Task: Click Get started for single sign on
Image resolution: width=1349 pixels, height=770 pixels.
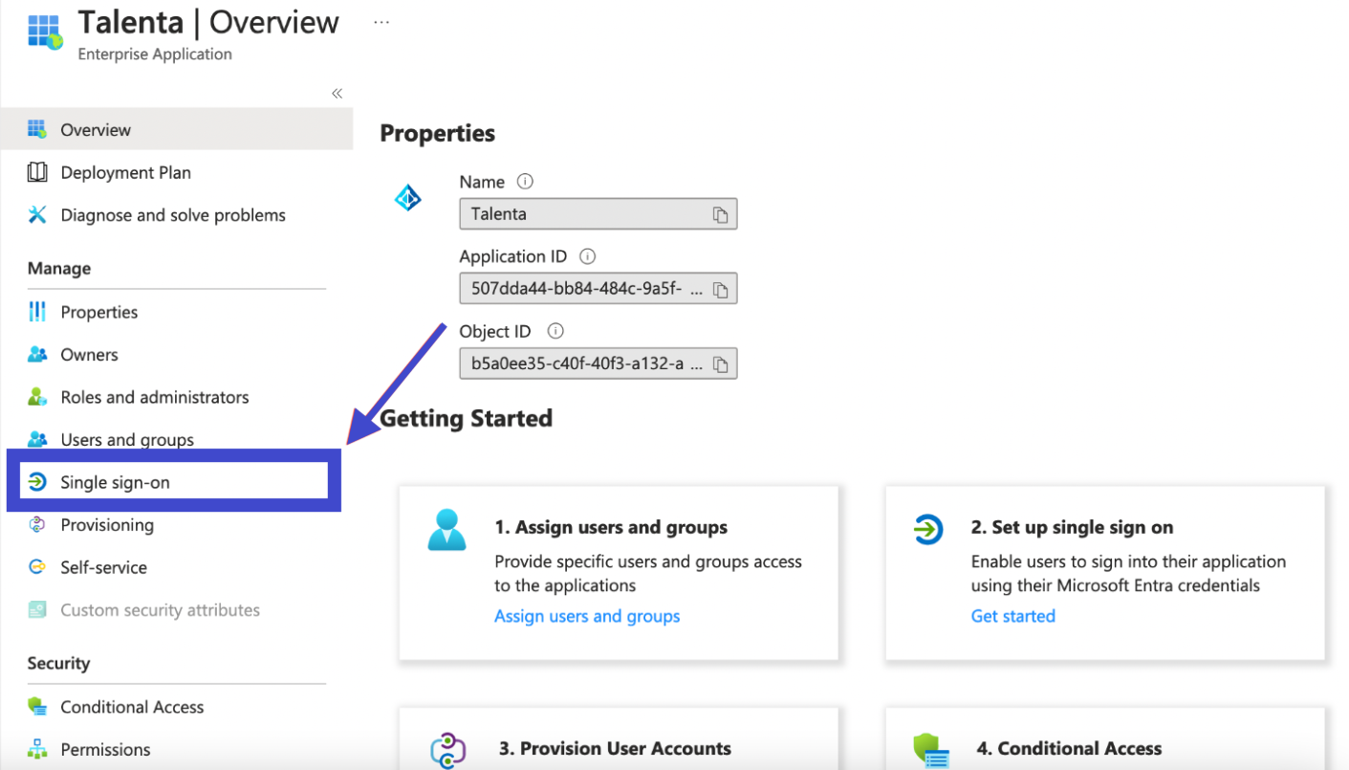Action: coord(1012,616)
